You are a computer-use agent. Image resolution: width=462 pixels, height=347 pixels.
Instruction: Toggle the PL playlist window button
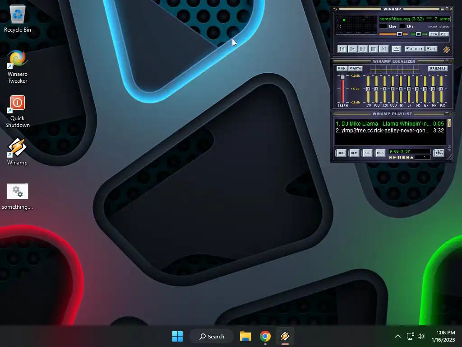444,34
